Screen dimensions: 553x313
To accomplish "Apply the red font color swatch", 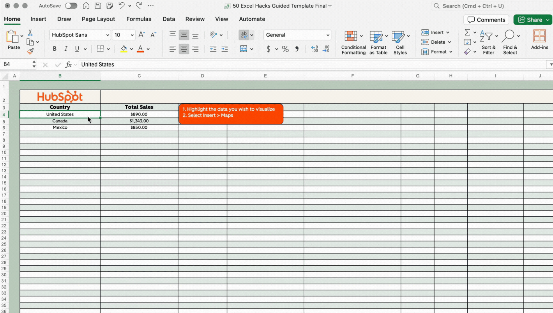I will [140, 49].
